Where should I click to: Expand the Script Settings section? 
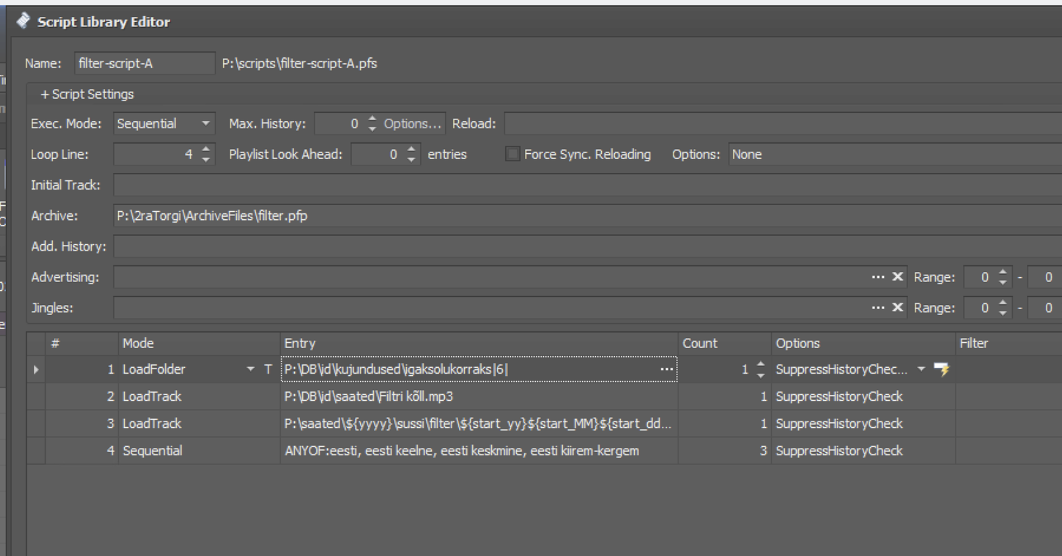[x=87, y=94]
